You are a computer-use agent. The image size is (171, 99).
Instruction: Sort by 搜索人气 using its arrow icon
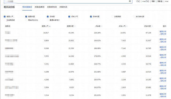click(50, 26)
